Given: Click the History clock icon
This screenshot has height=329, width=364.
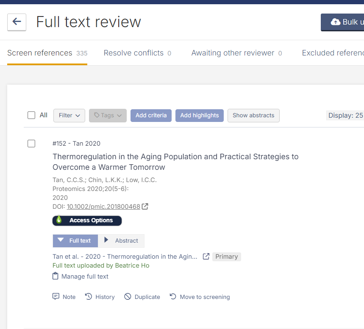Looking at the screenshot, I should [x=89, y=296].
